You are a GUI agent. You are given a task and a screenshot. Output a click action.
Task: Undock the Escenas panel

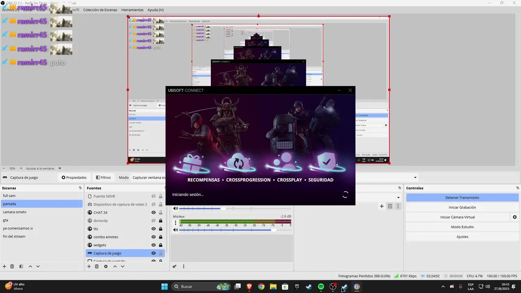click(80, 188)
